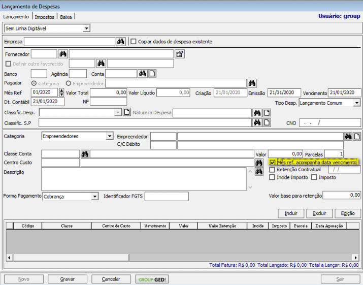Click Parcelas input field
Image resolution: width=363 pixels, height=285 pixels.
[334, 154]
